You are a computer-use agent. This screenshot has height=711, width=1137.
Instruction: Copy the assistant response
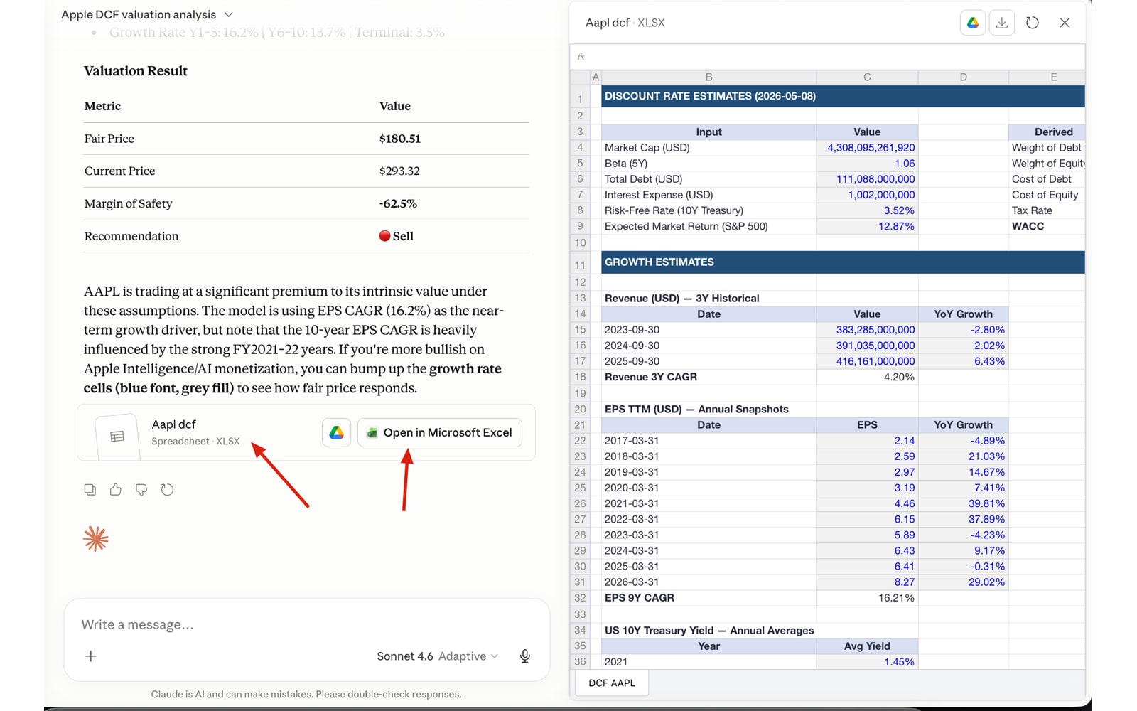90,490
